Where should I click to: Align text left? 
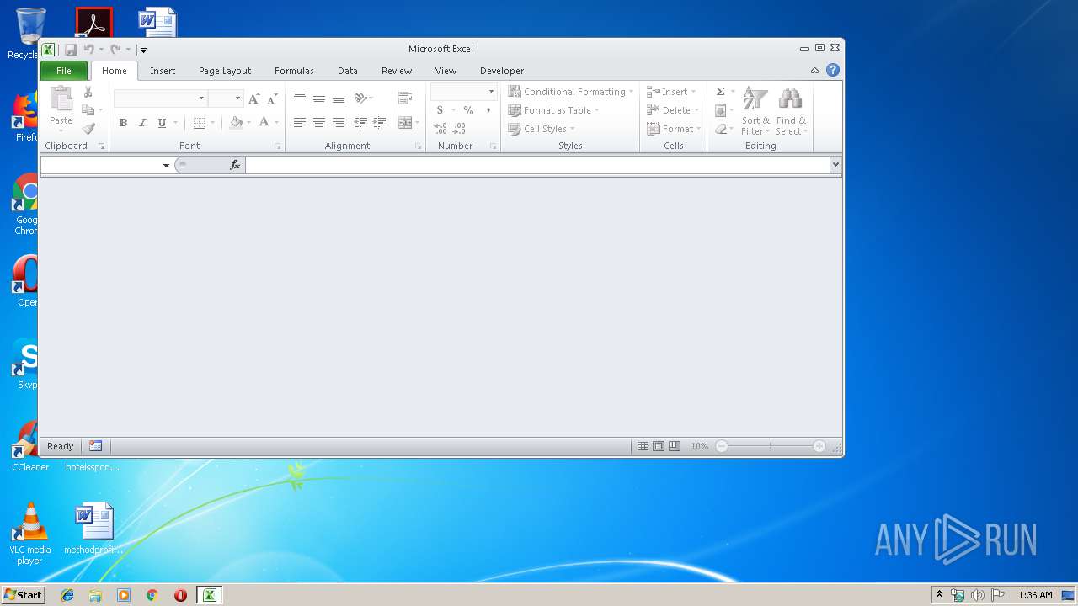tap(299, 123)
